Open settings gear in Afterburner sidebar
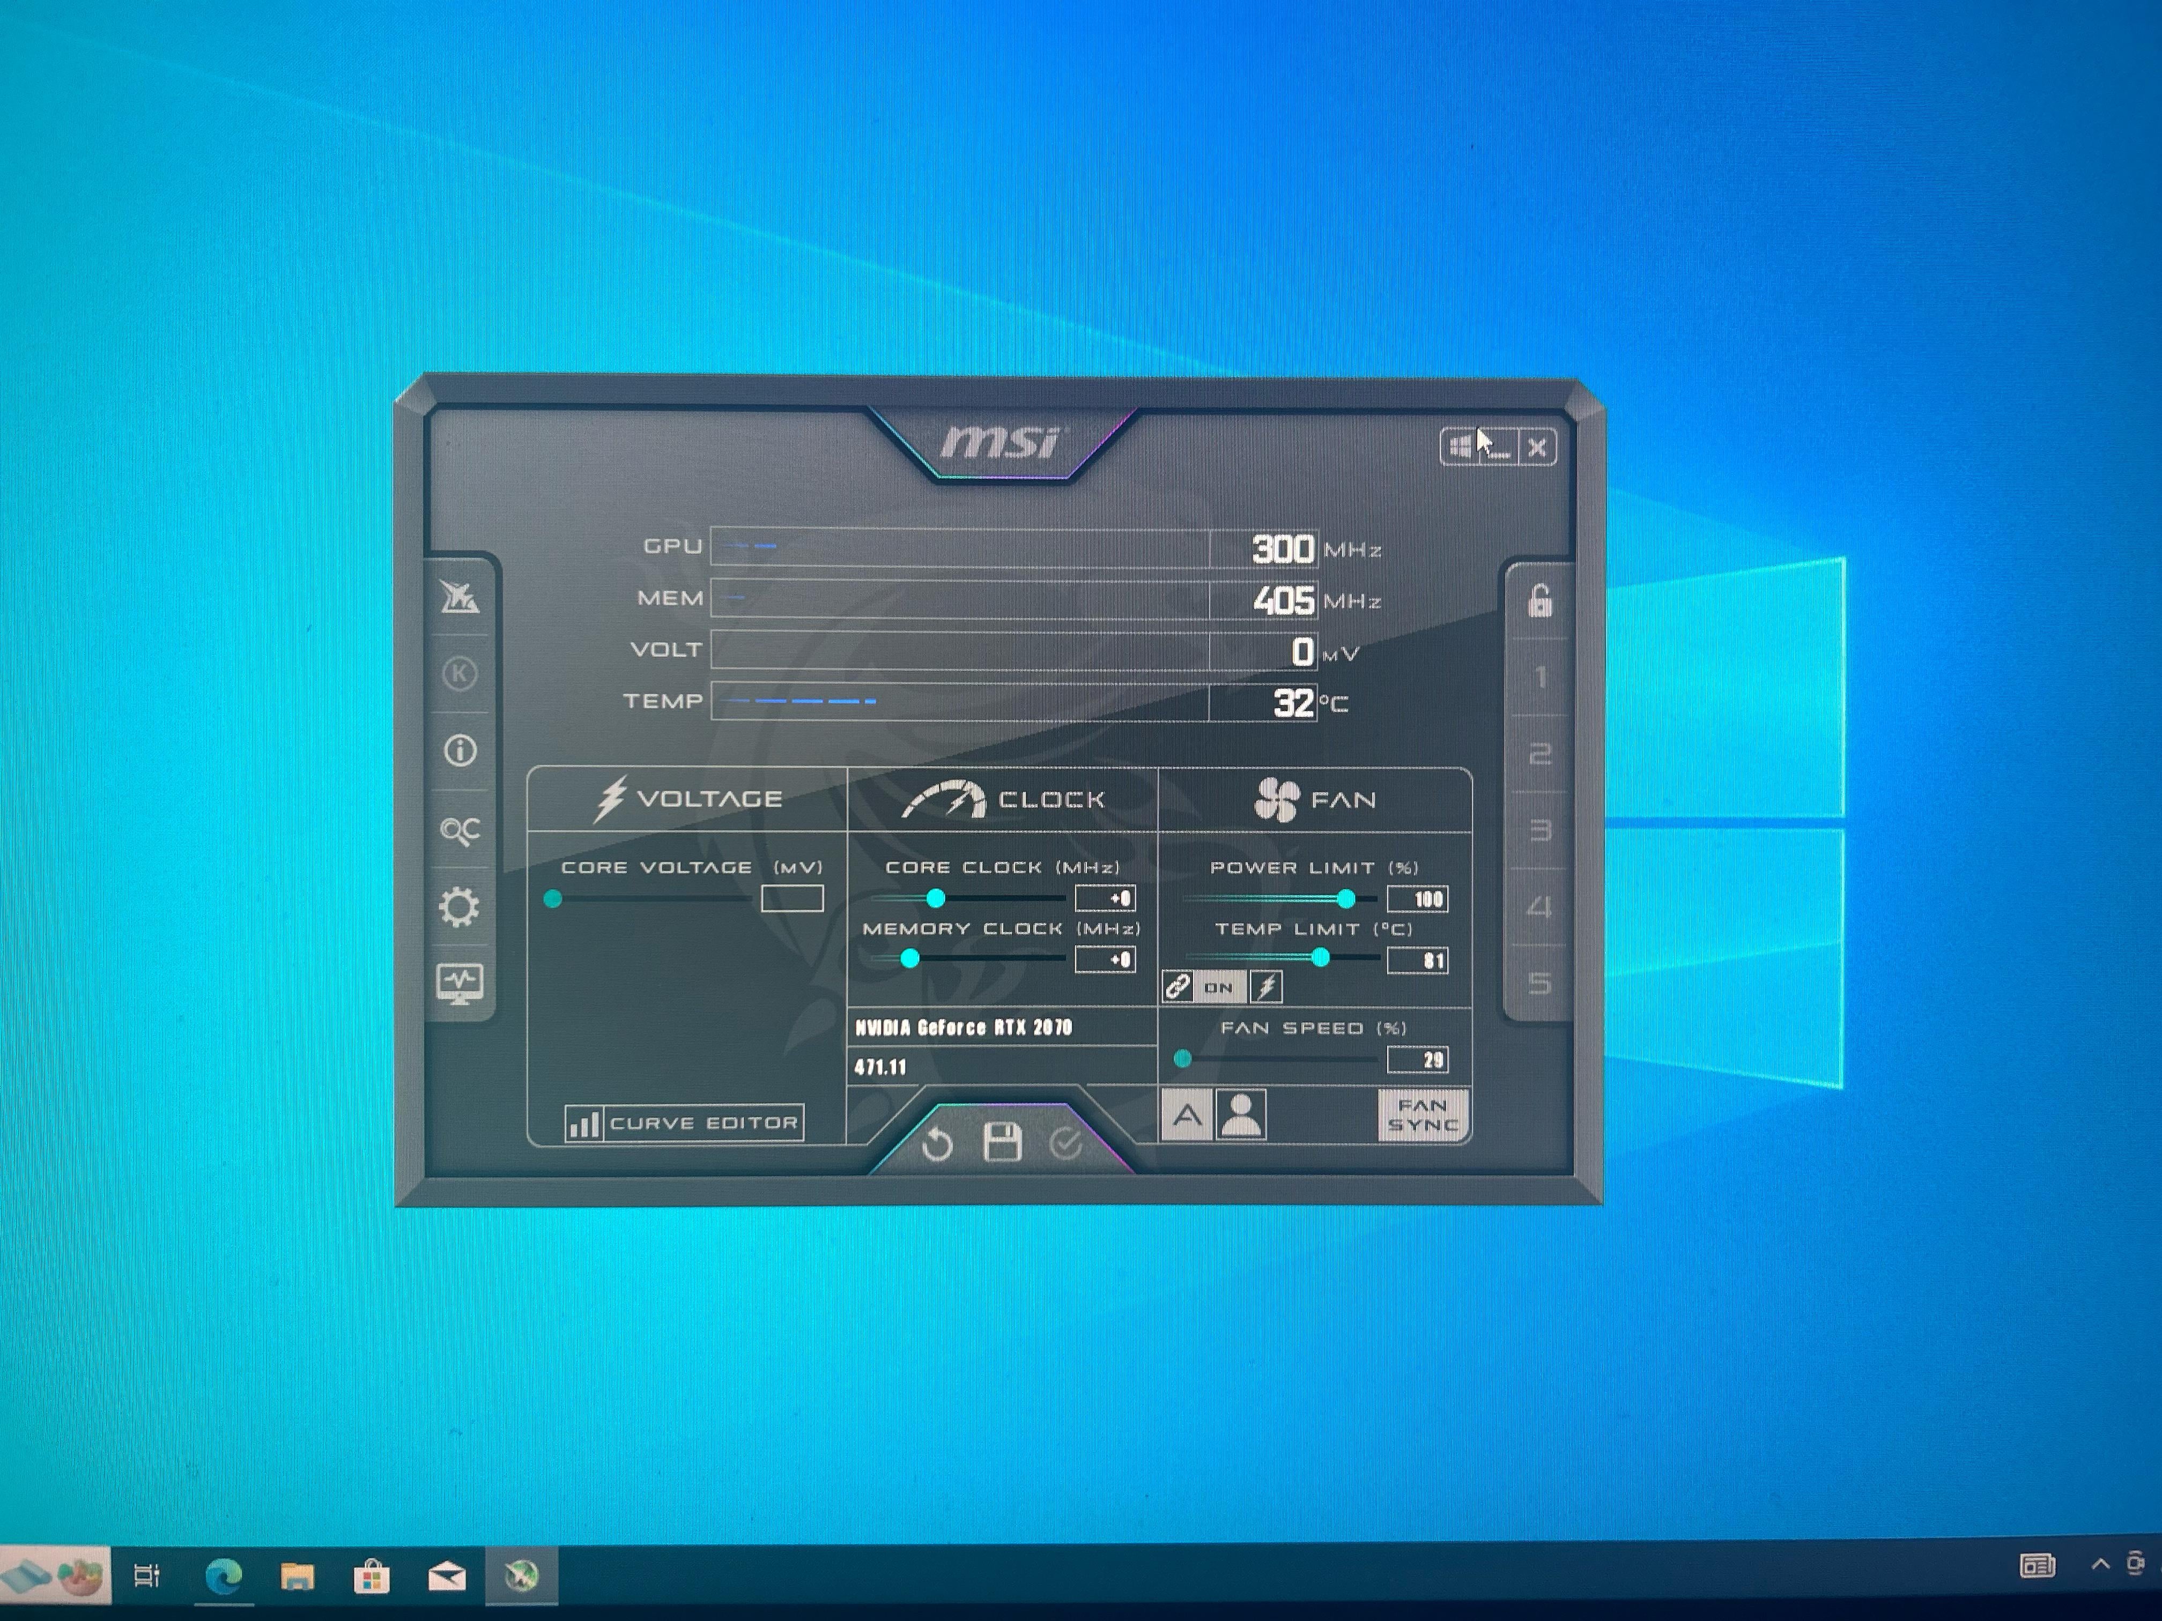Viewport: 2162px width, 1621px height. [x=460, y=907]
